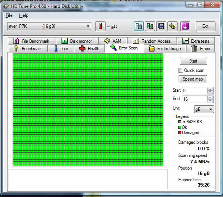Click the Exit button
Image resolution: width=223 pixels, height=197 pixels.
pos(205,26)
